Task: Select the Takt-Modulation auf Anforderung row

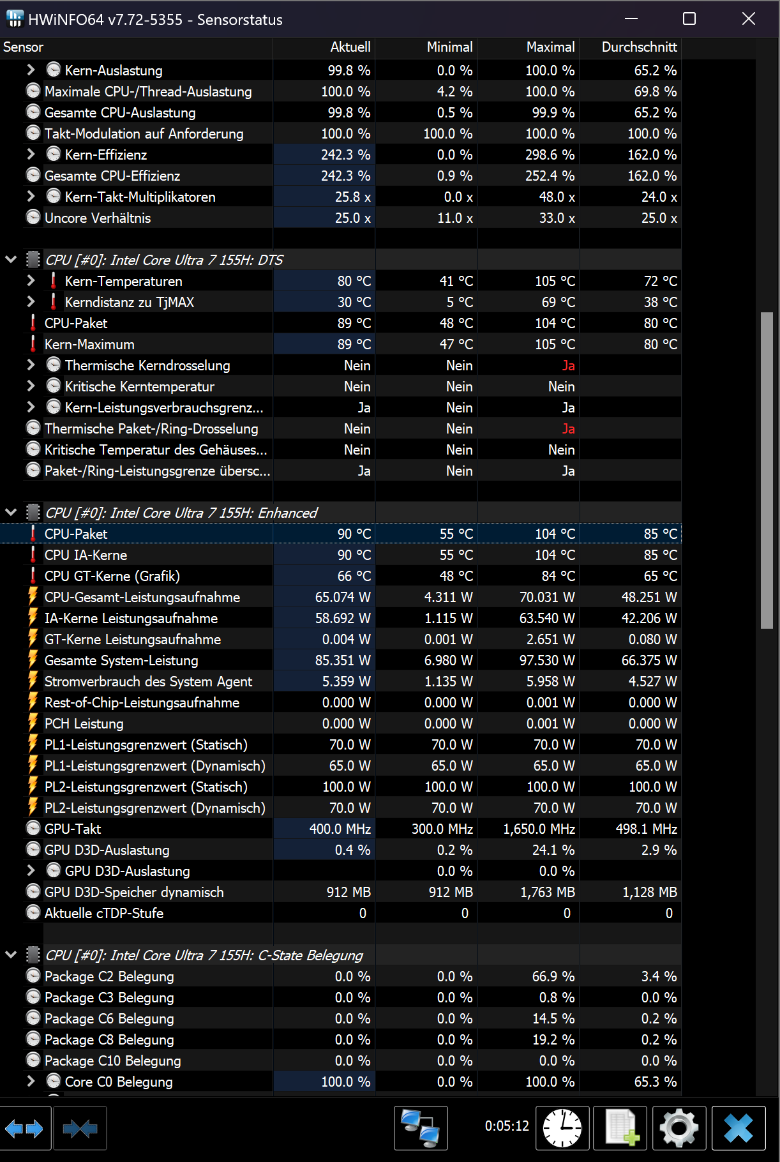Action: coord(341,133)
